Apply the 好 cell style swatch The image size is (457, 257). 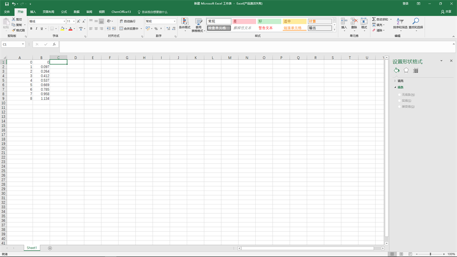coord(269,21)
